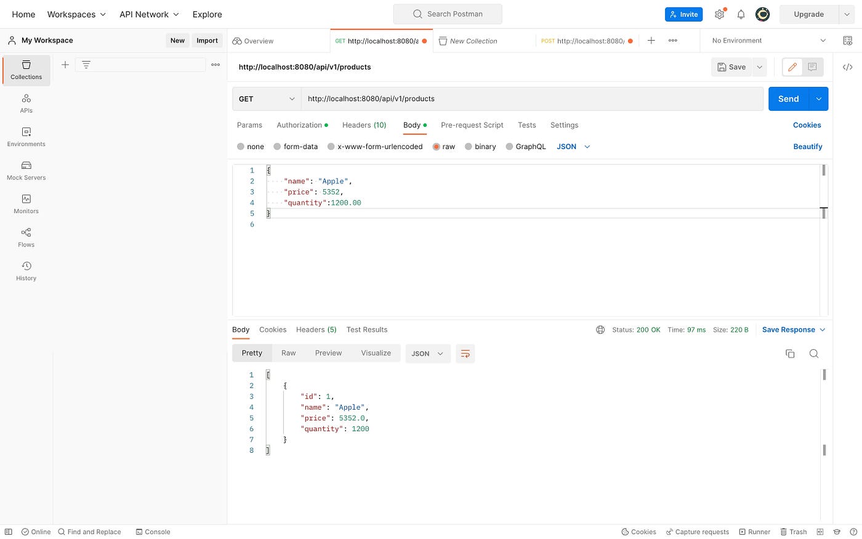
Task: Open Mock Servers in the sidebar
Action: tap(26, 171)
